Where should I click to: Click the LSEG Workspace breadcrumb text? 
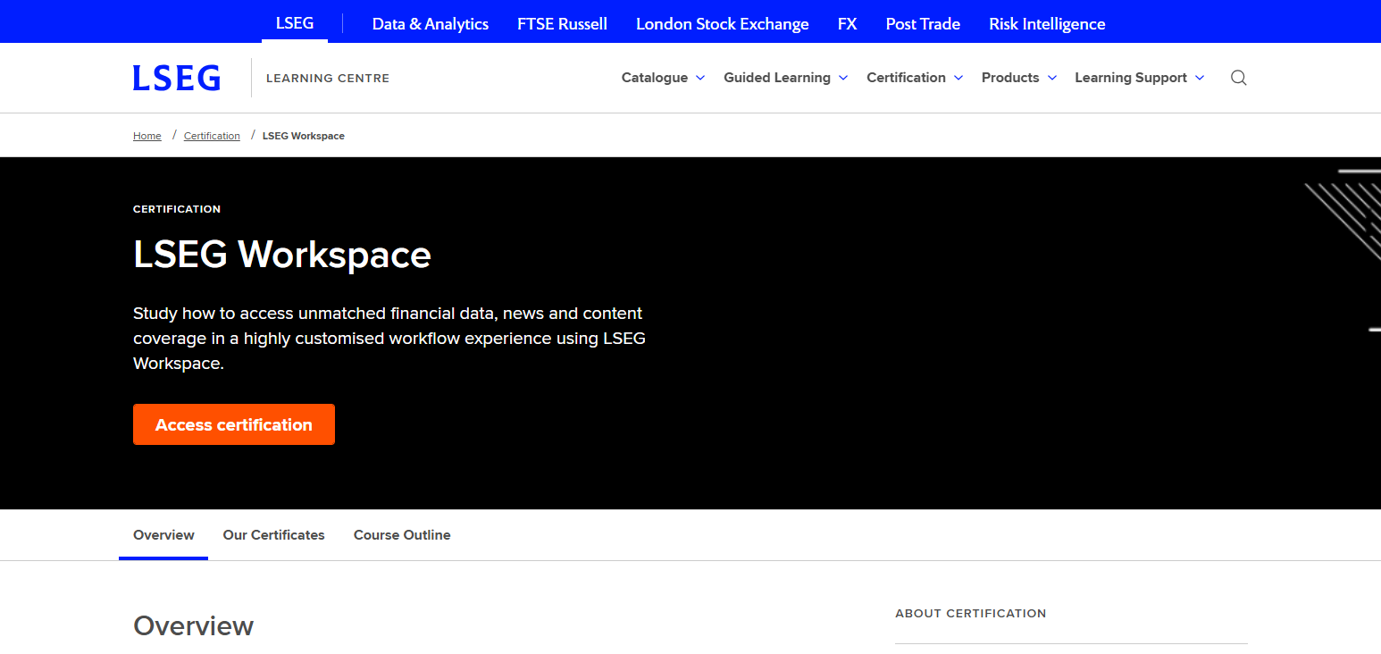pyautogui.click(x=304, y=136)
